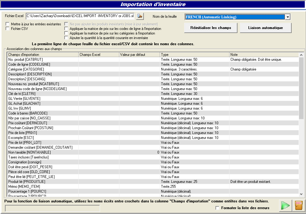Select row 'Escompte [ESC1]'
Screen dimensions: 306x214
click(x=153, y=138)
